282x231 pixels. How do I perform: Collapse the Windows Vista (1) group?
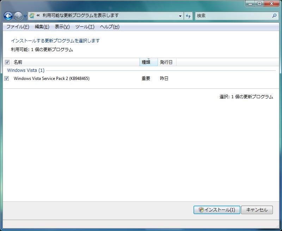click(26, 70)
